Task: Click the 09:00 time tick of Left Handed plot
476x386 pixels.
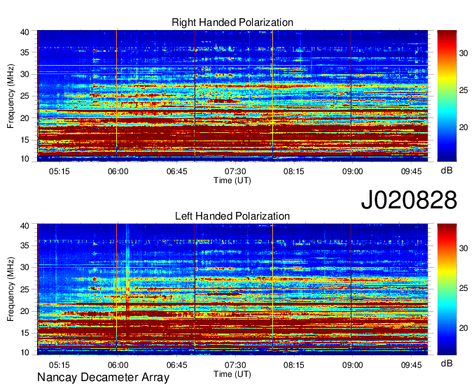Action: click(x=352, y=365)
